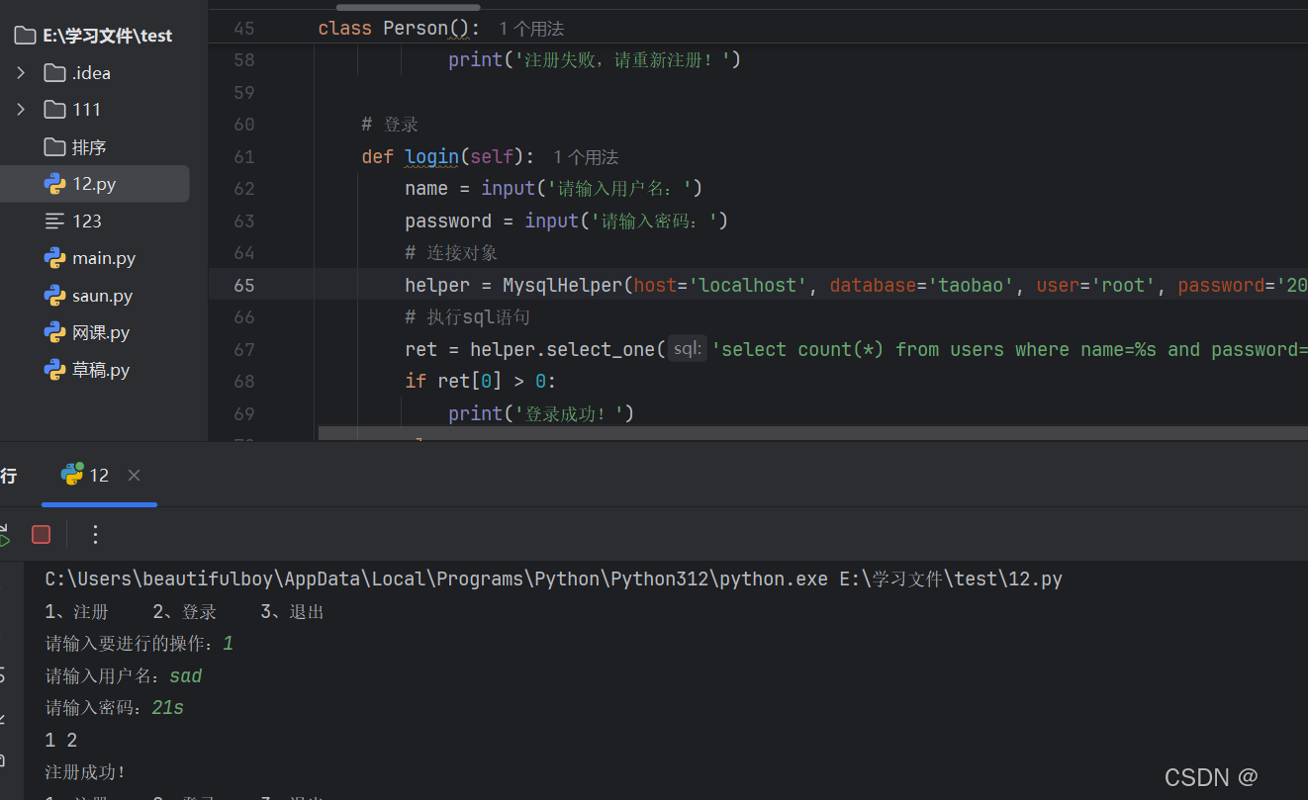
Task: Click the 行 tool window label on the left
Action: point(9,475)
